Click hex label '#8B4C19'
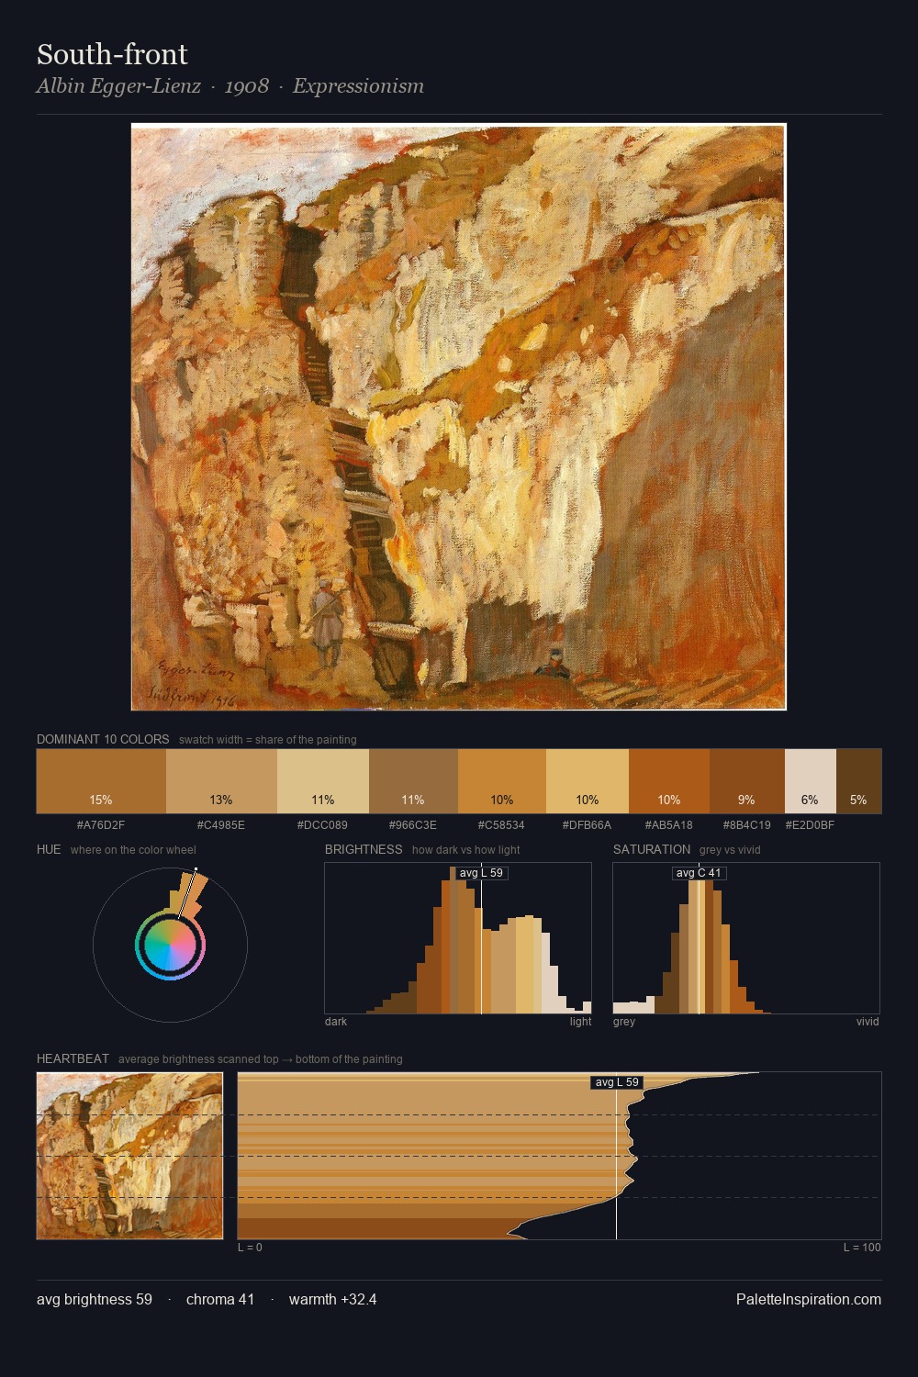The image size is (918, 1377). [747, 824]
